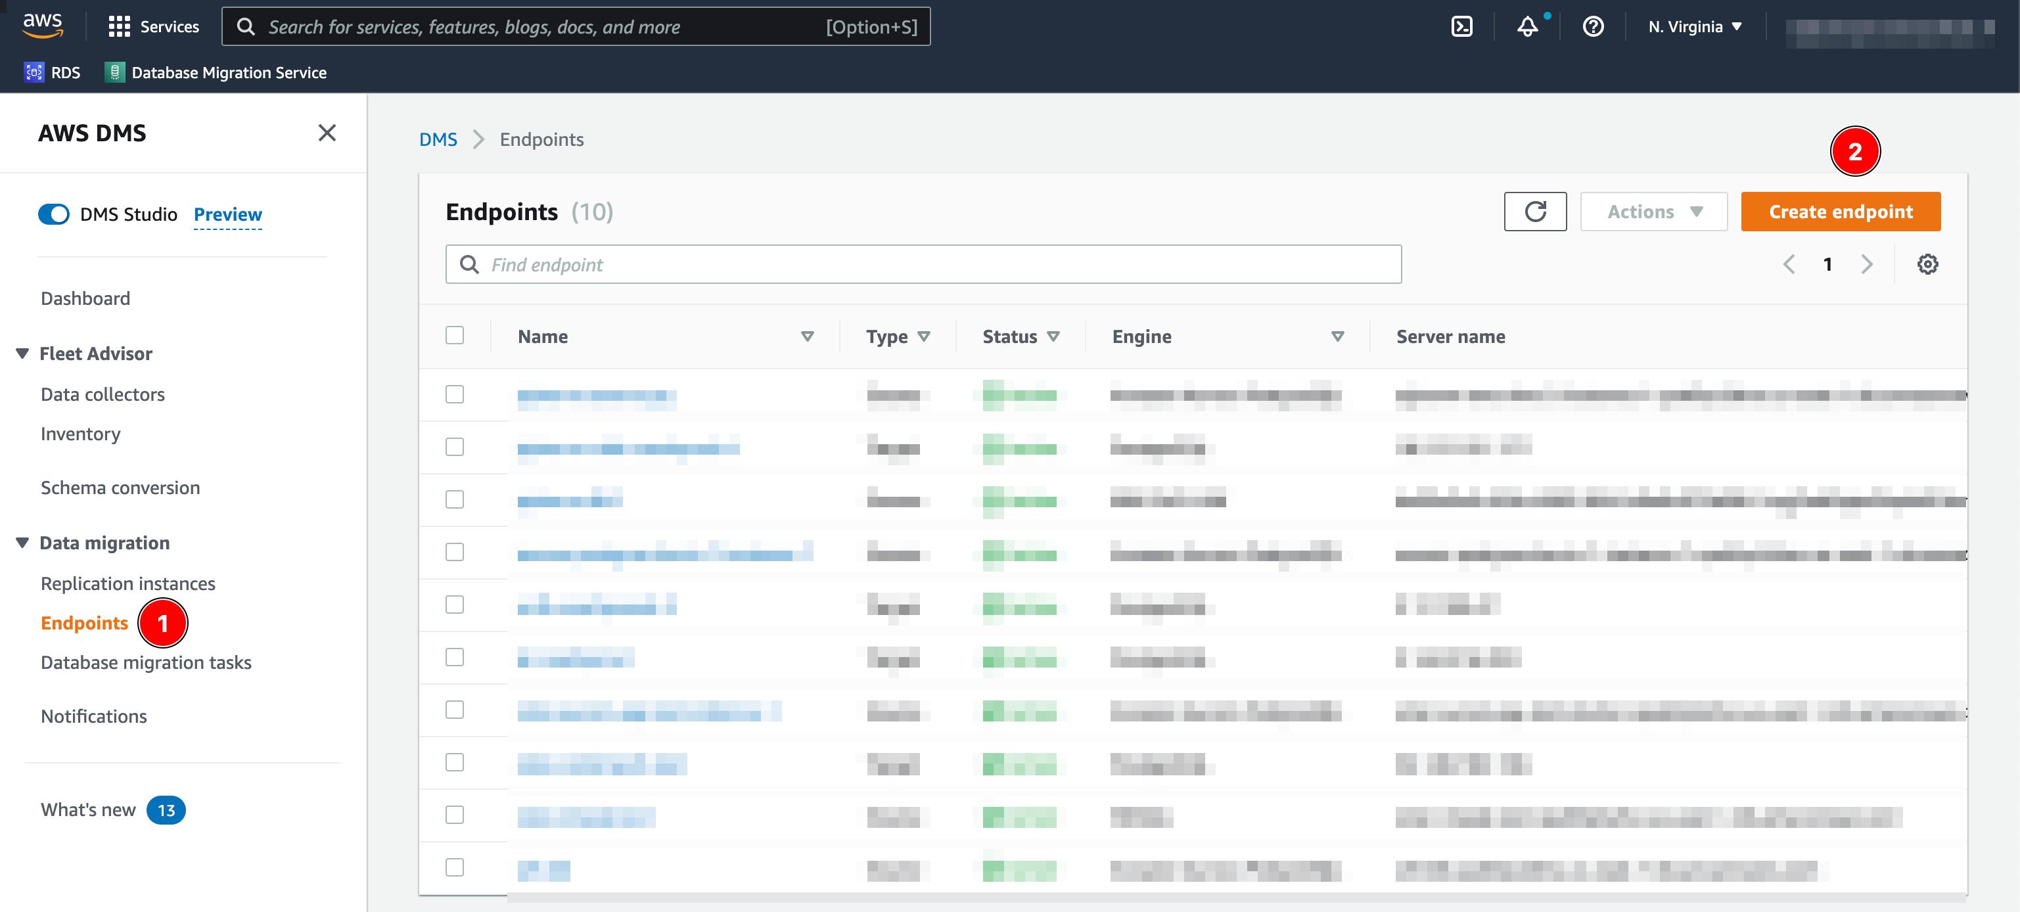This screenshot has width=2020, height=912.
Task: Check the last endpoint row checkbox
Action: pyautogui.click(x=455, y=867)
